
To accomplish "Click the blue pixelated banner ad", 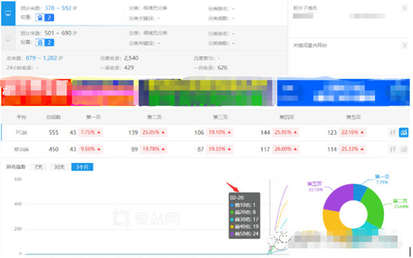I will point(343,92).
